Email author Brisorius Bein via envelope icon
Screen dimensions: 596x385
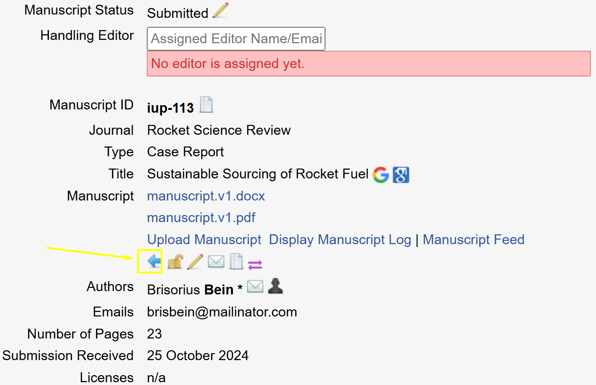255,286
